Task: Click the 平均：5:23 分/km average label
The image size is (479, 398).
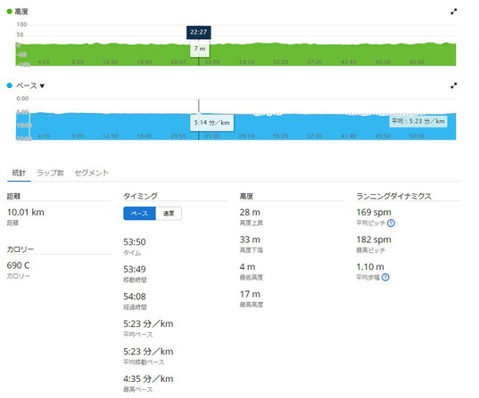Action: [x=418, y=121]
